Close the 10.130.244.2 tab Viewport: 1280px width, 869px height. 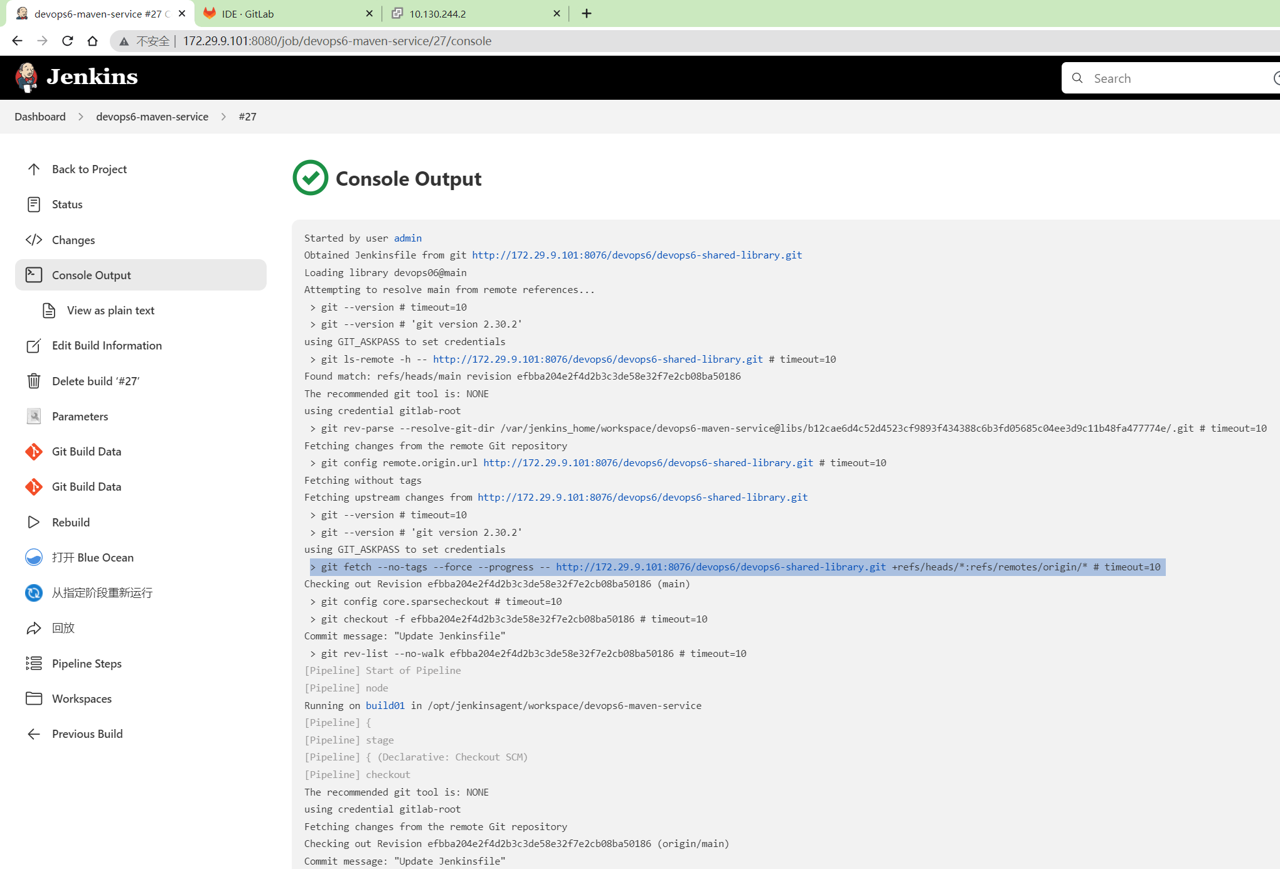pyautogui.click(x=557, y=13)
